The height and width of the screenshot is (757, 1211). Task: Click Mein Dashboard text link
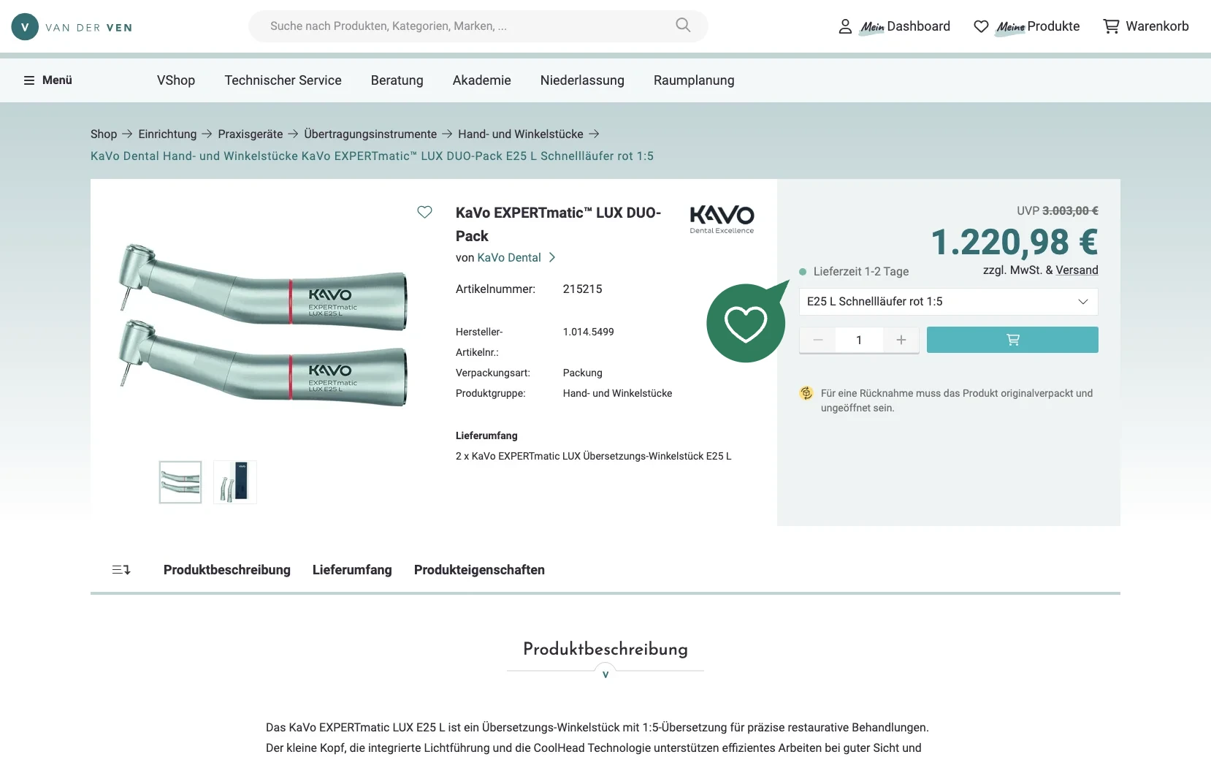(x=905, y=26)
